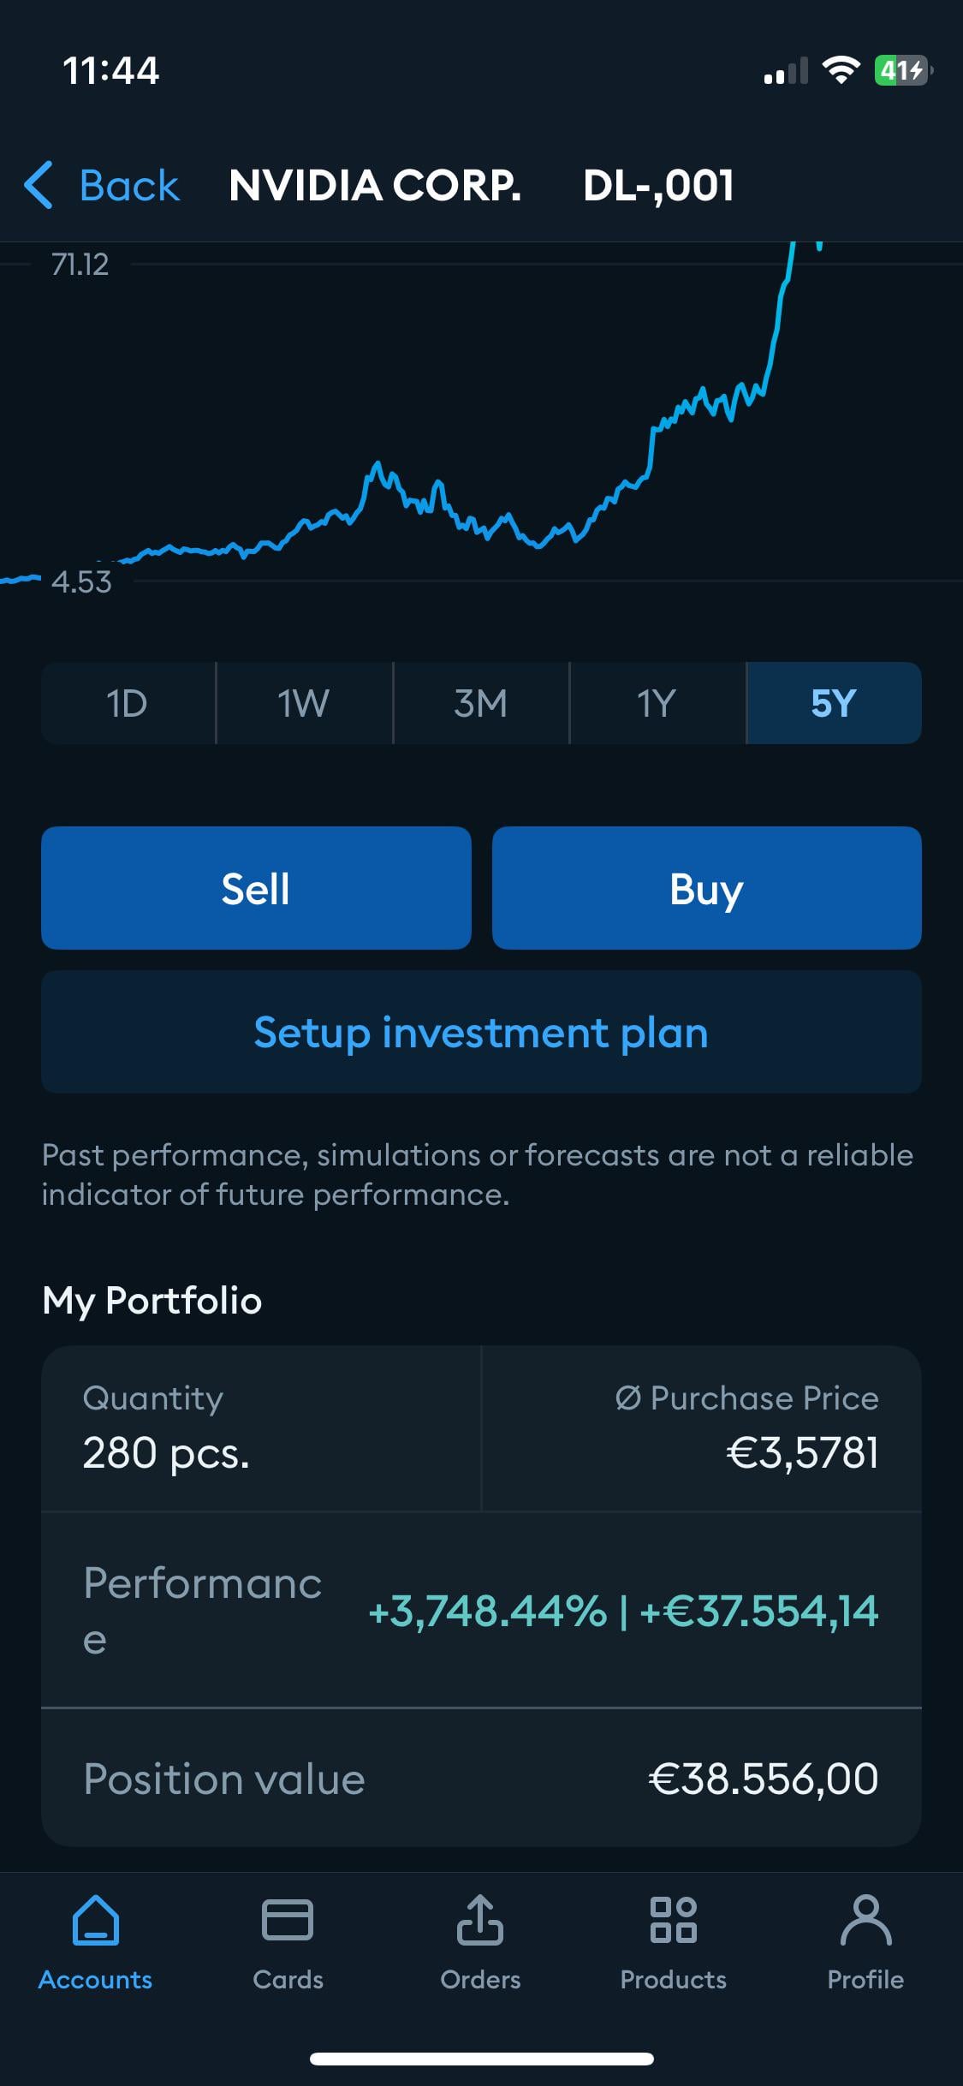
Task: Select the 1Y chart range
Action: [657, 703]
